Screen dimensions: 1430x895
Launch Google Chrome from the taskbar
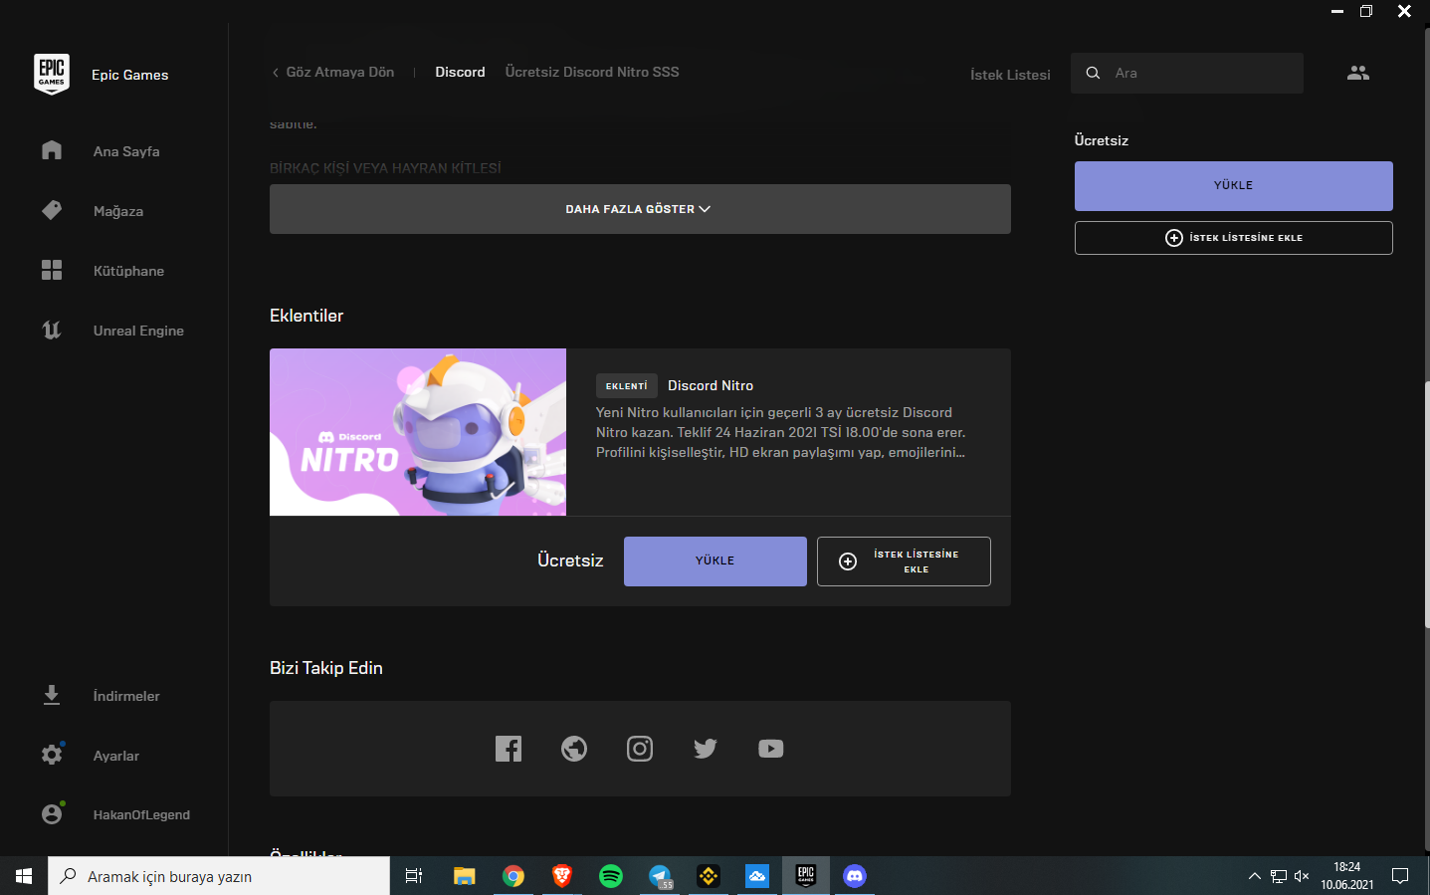(x=513, y=876)
